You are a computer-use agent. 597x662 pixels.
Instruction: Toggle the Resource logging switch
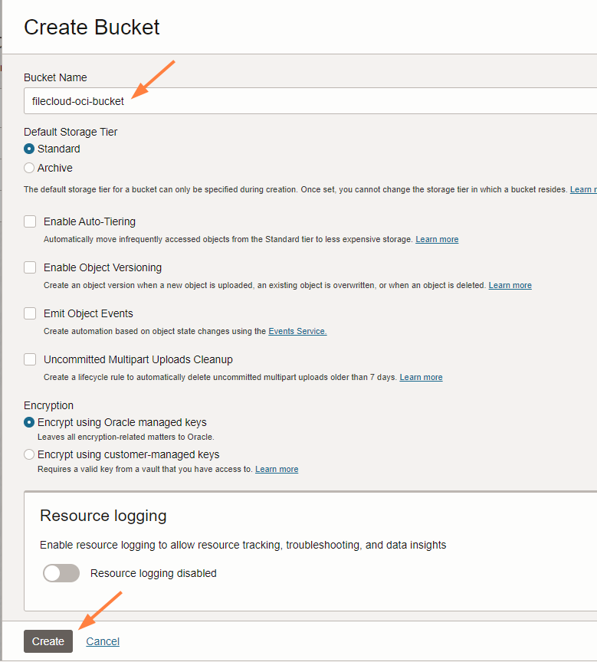(x=61, y=573)
